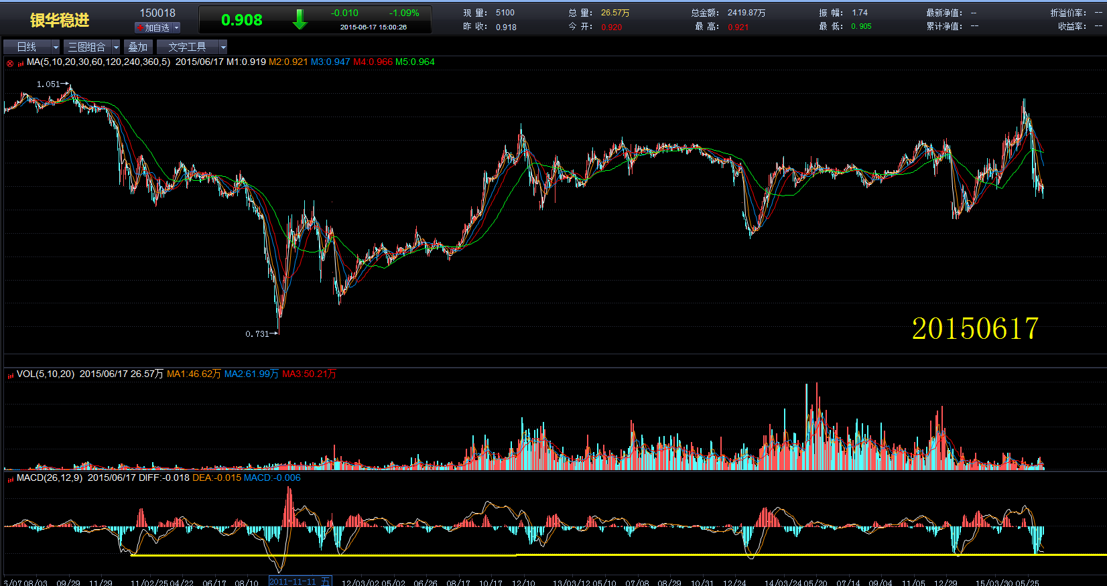The width and height of the screenshot is (1107, 586).
Task: Click the 1.051 highest price marker
Action: pos(49,84)
